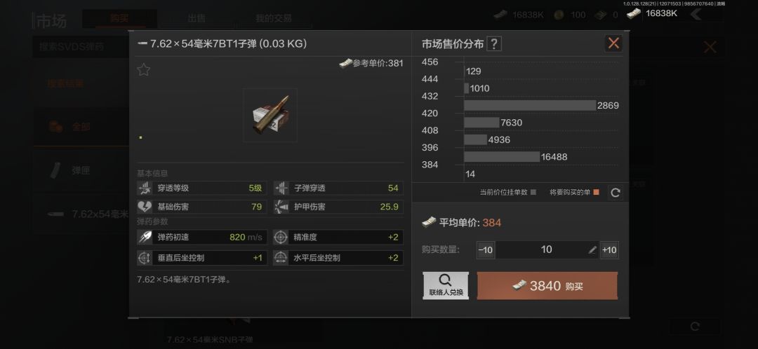Screen dimensions: 758x349
Task: Select the 全部 all category filter
Action: [81, 127]
